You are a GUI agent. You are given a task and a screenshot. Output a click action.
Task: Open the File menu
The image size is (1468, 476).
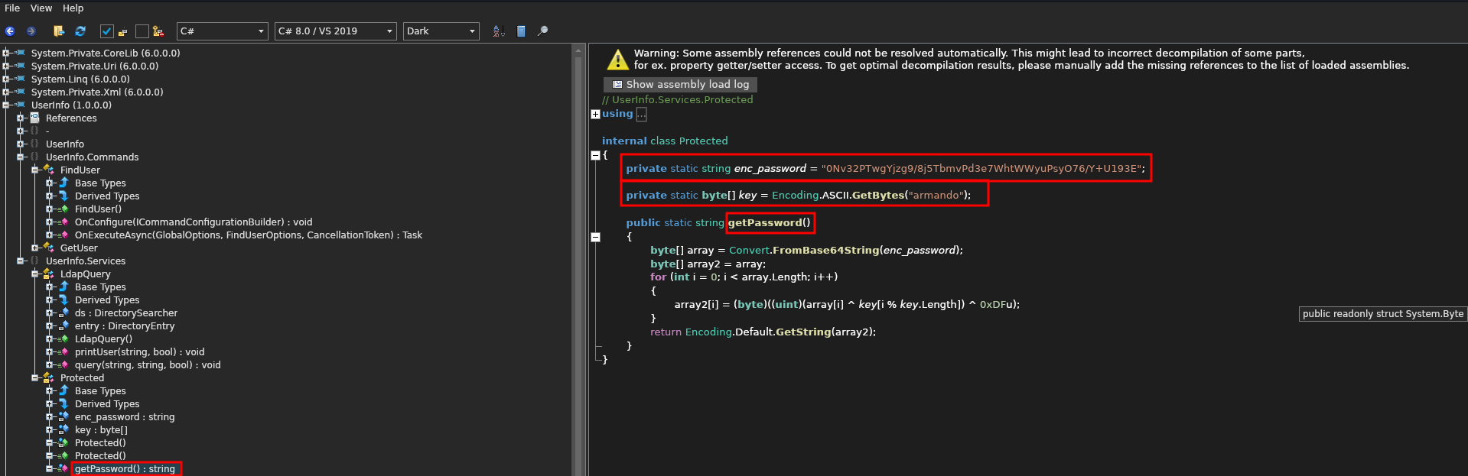point(12,8)
